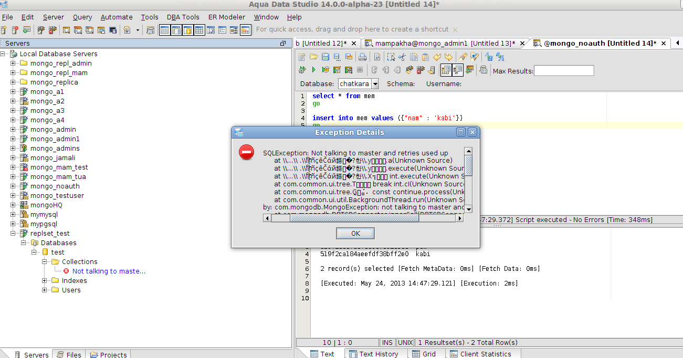The width and height of the screenshot is (683, 358).
Task: Expand the Indexes folder node
Action: tap(45, 280)
